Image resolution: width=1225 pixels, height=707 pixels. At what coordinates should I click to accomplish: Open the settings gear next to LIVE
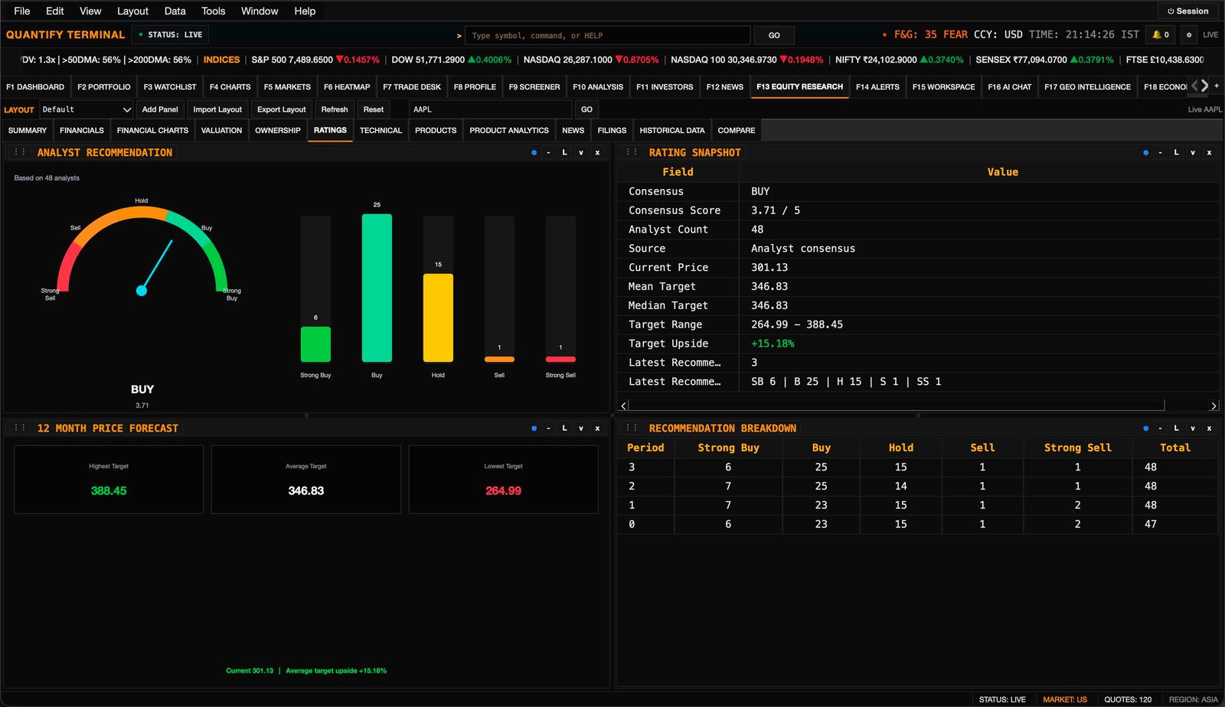(1188, 34)
